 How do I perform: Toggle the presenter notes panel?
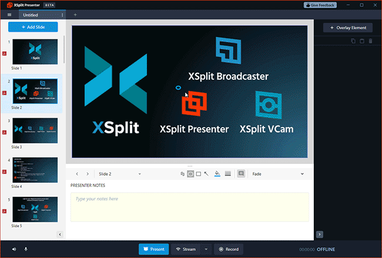tap(241, 174)
